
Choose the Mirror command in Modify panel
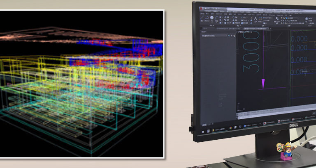point(235,20)
